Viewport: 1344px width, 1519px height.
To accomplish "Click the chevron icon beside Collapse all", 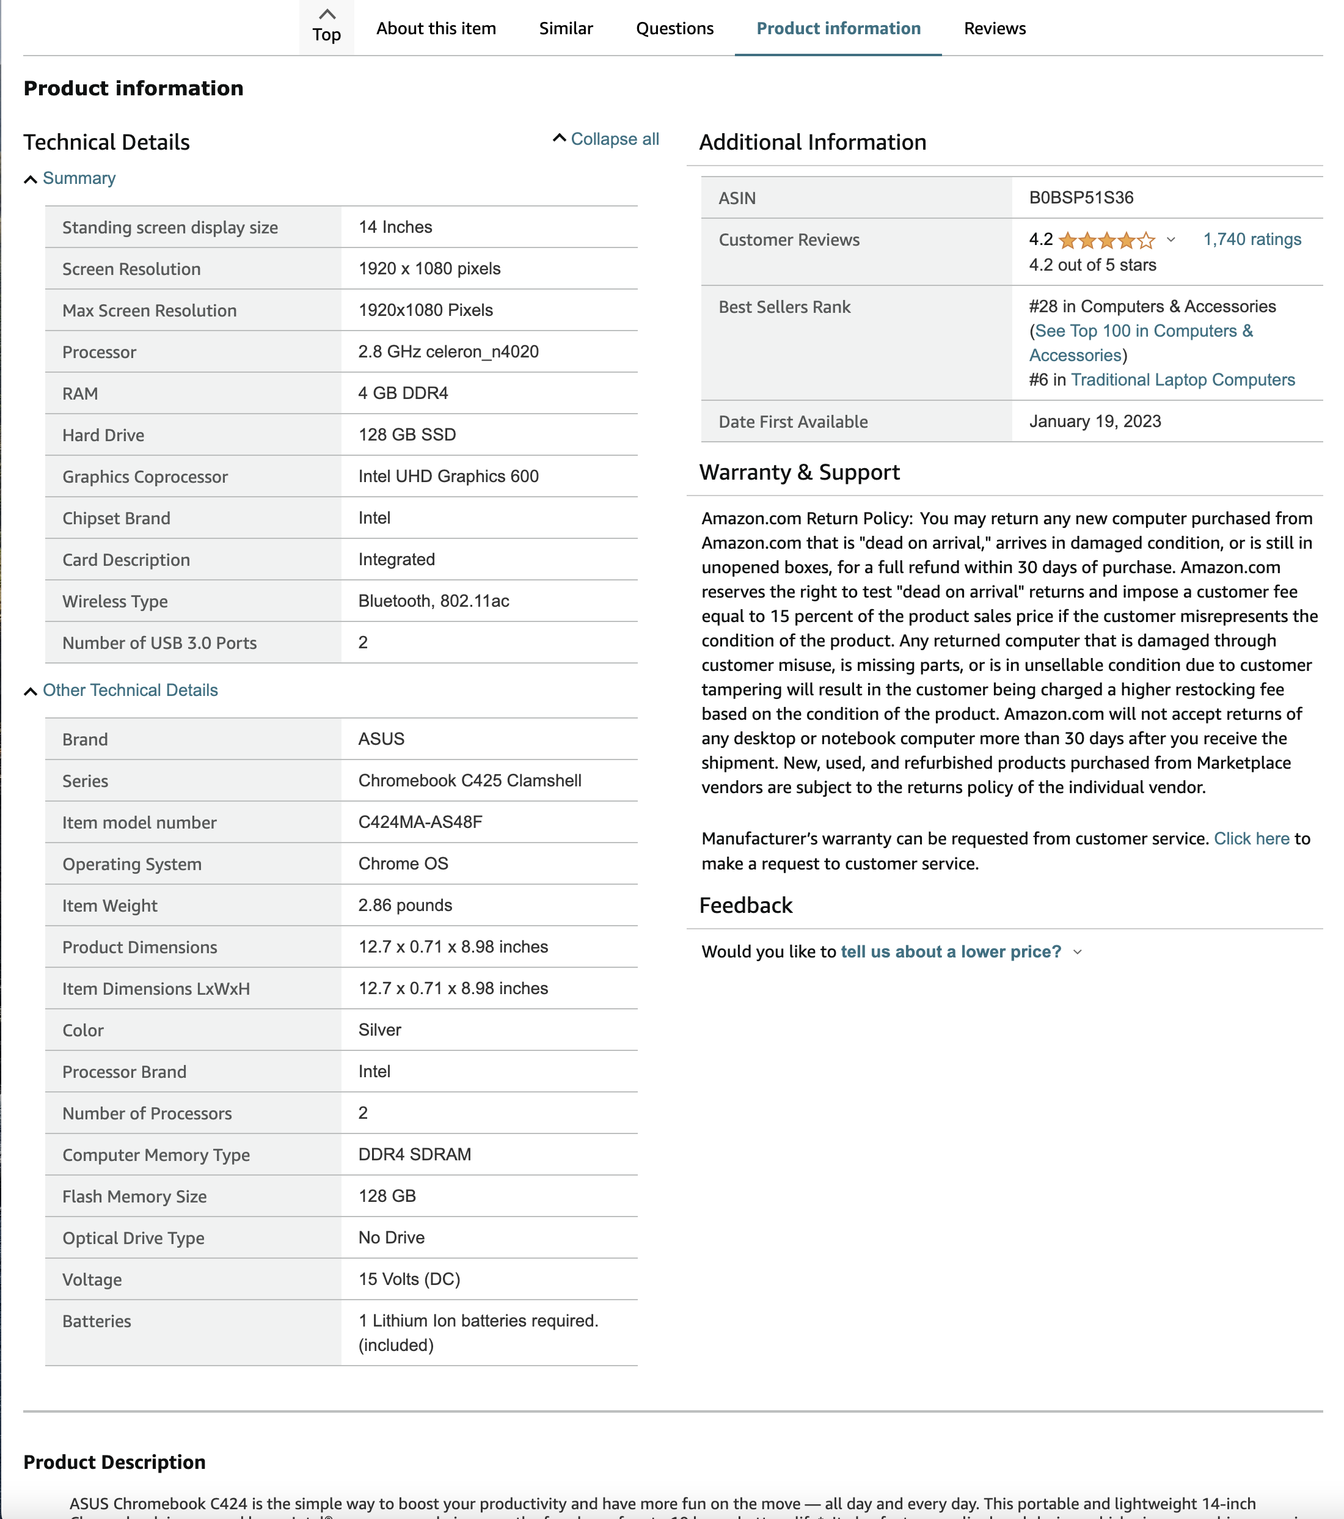I will coord(559,138).
